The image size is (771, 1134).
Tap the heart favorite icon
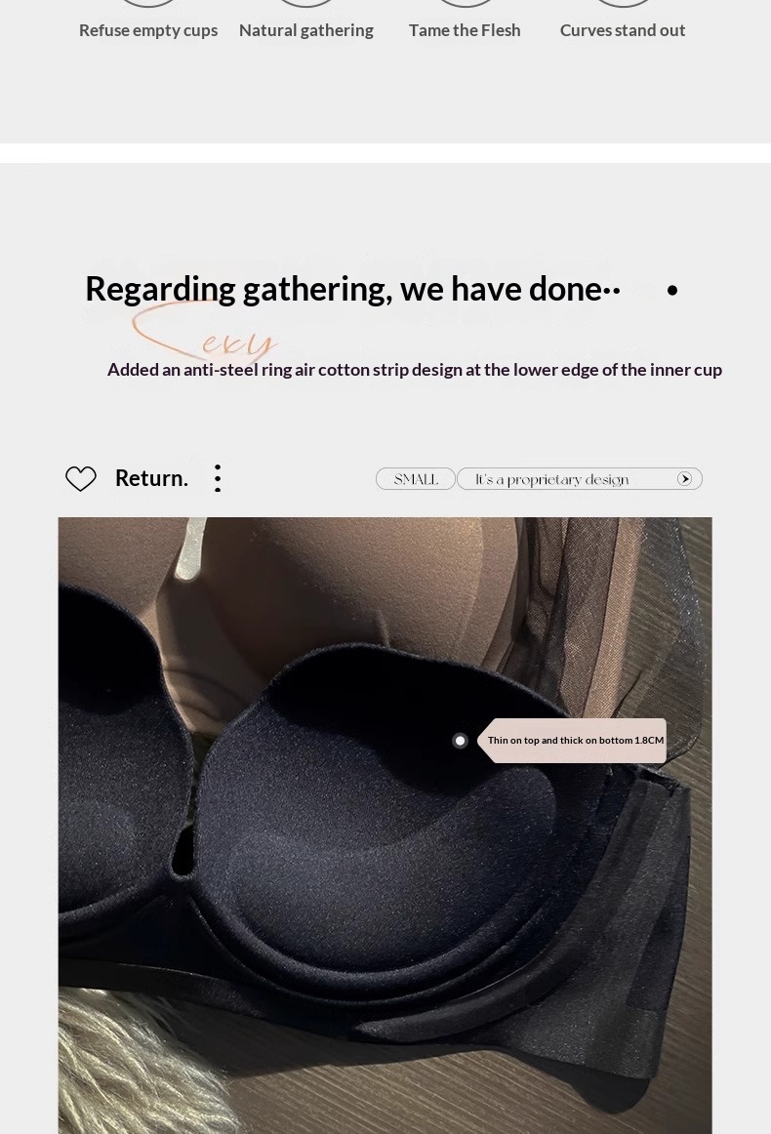(80, 478)
